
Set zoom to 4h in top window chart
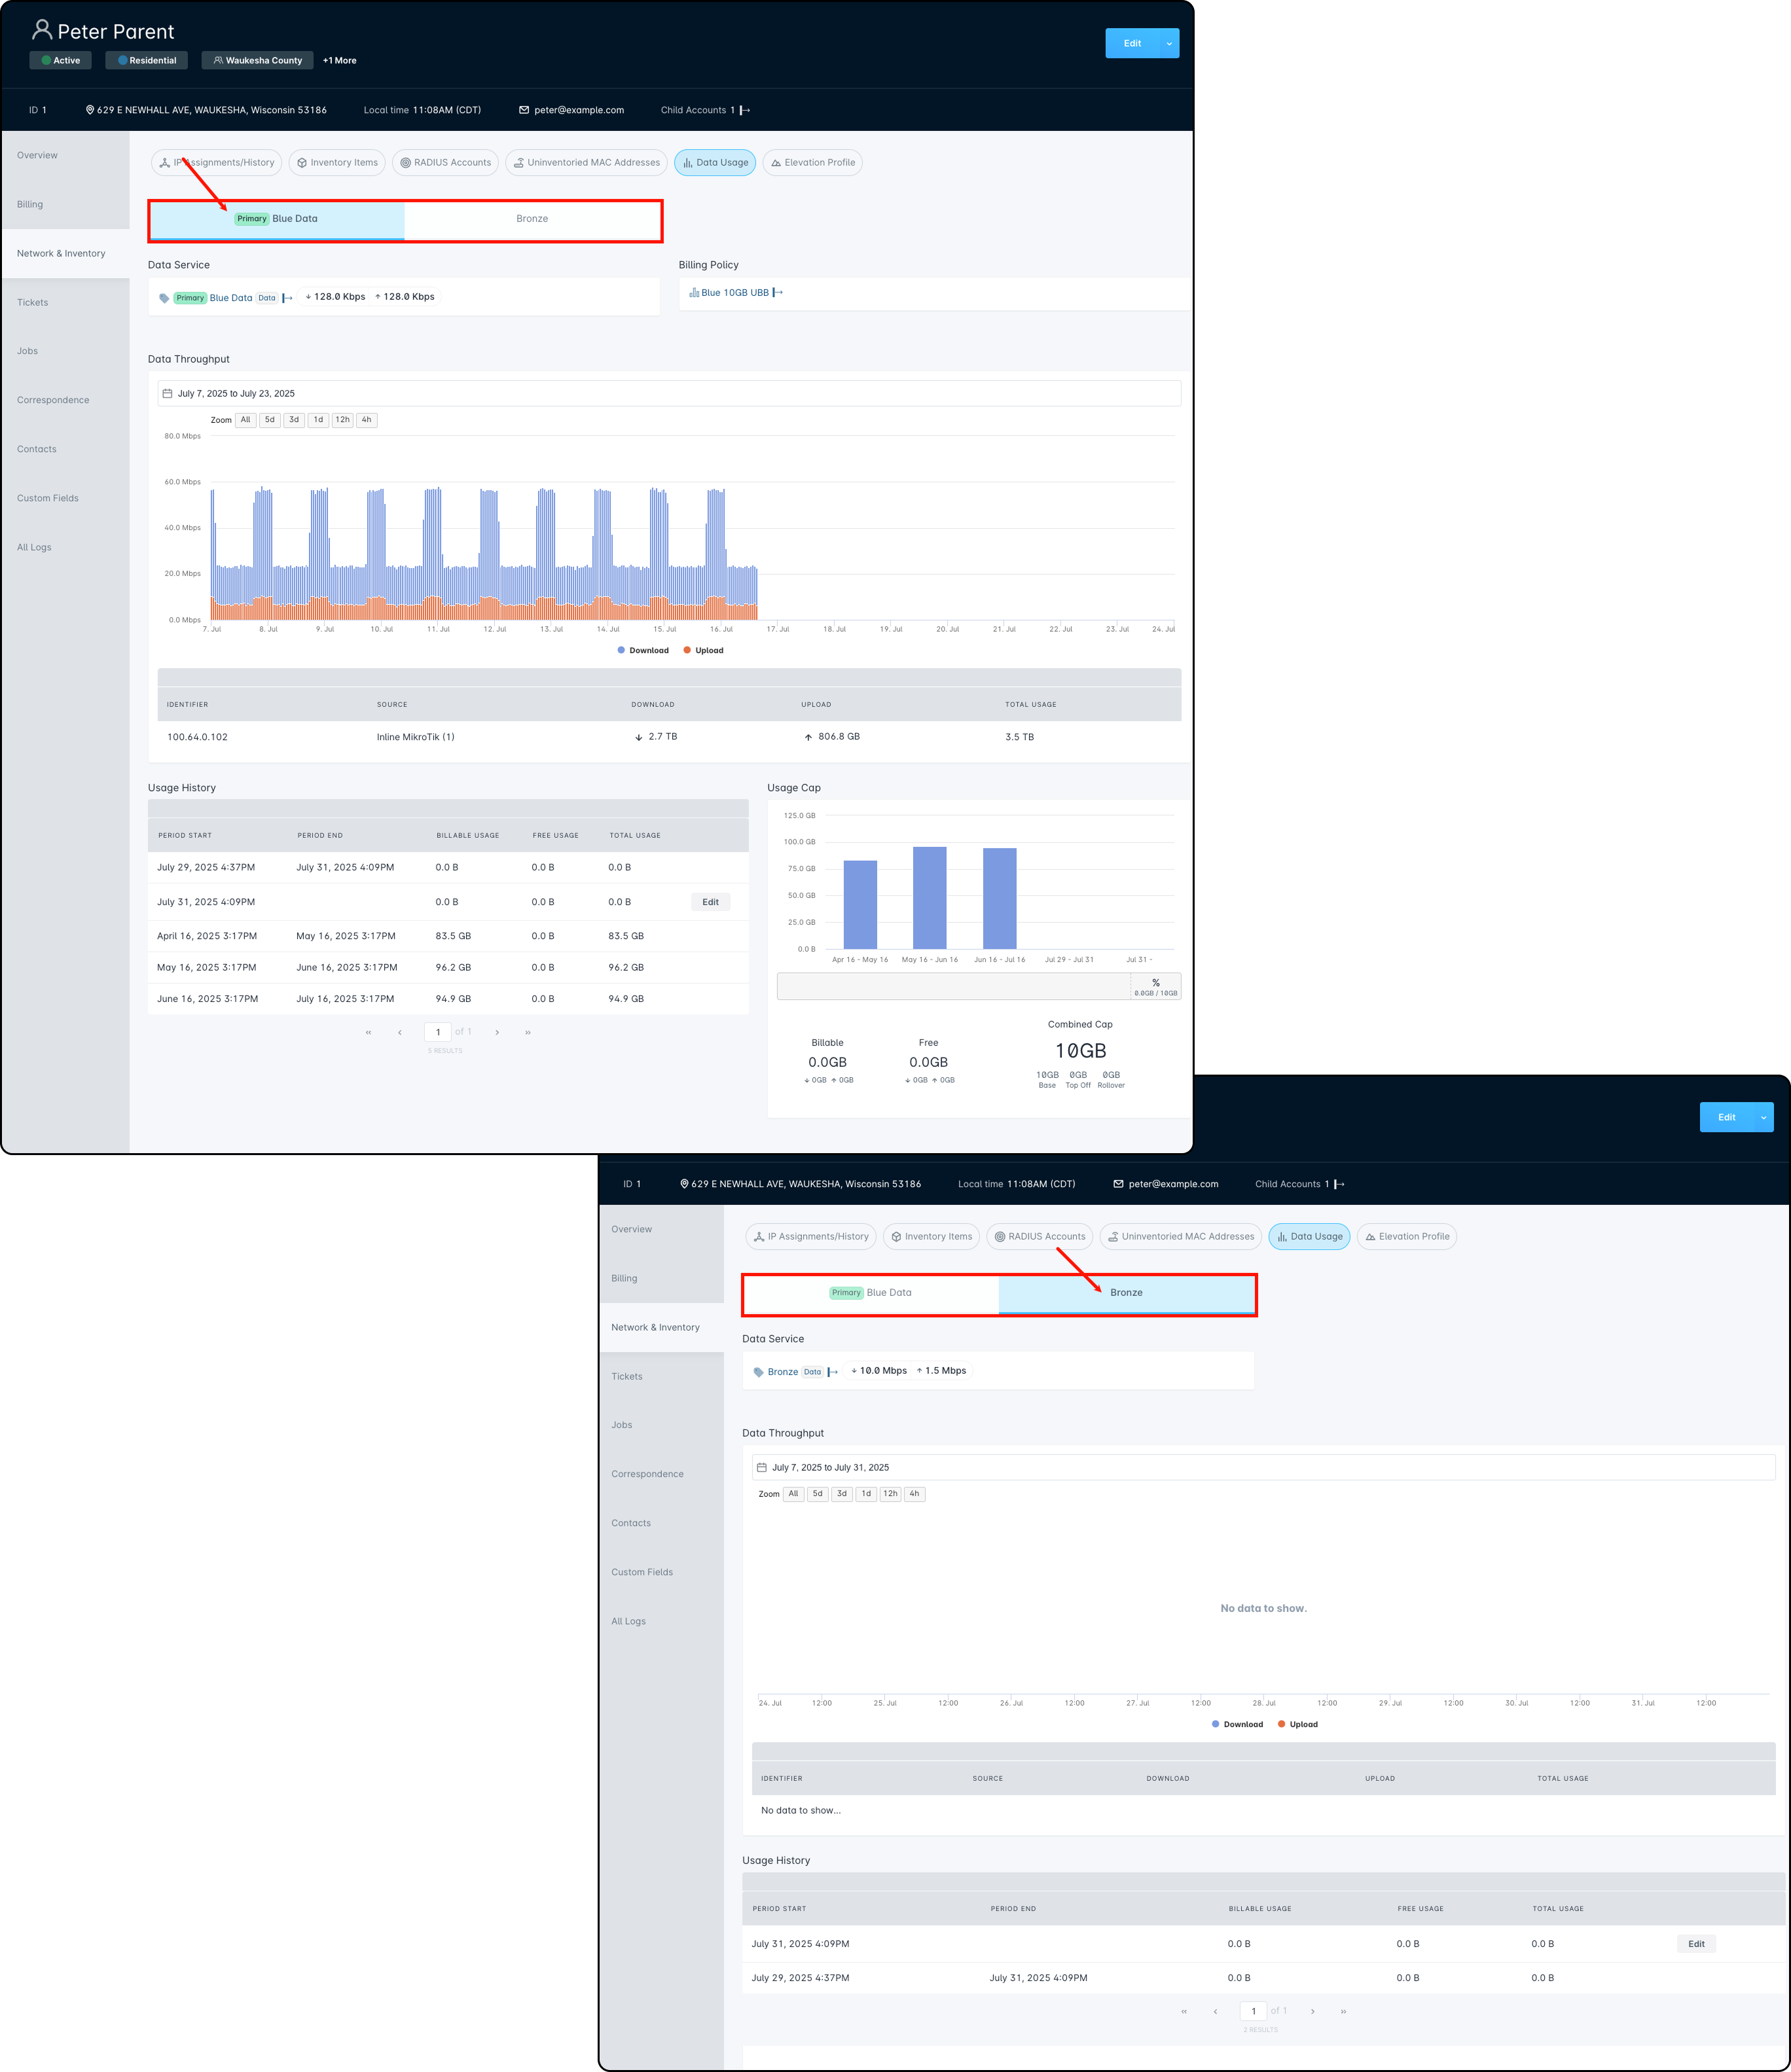click(x=366, y=420)
